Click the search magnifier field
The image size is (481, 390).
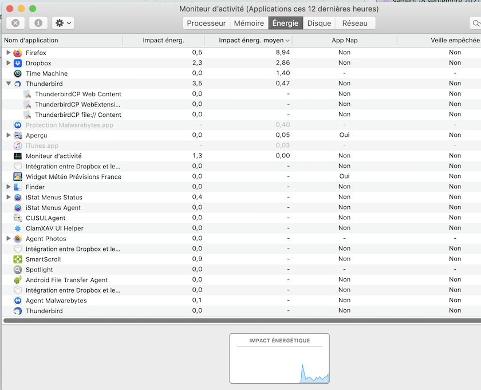475,23
